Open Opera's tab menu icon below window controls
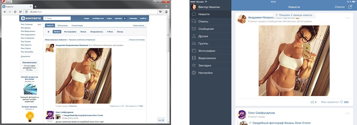357x125 pixels. pyautogui.click(x=166, y=6)
